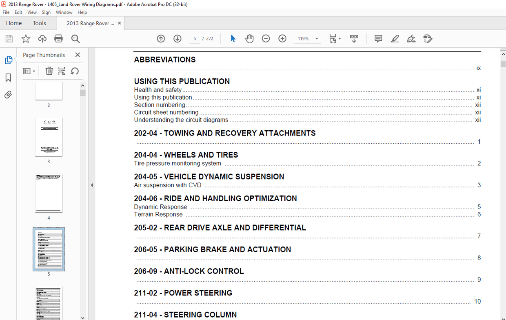Go to the next page arrow
Screen dimensions: 506x320
click(177, 39)
